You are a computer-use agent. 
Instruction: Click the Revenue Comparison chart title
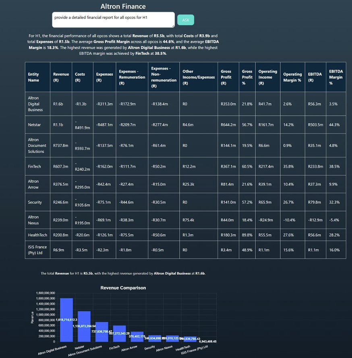tap(123, 288)
